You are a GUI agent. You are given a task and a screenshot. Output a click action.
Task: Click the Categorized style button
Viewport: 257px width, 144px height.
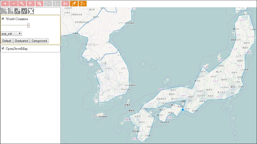click(x=39, y=41)
